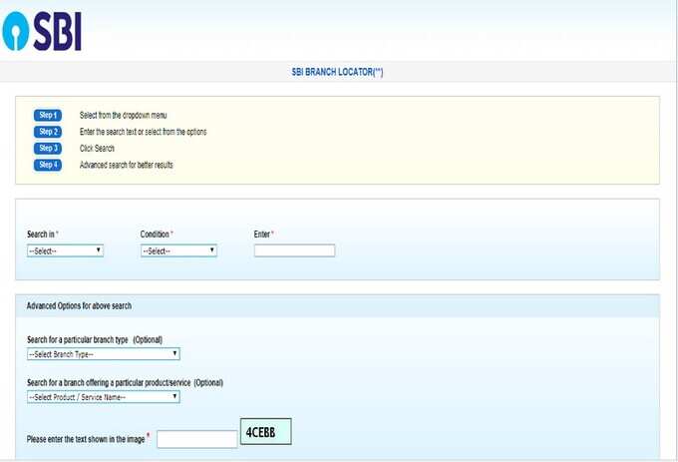
Task: Click the Step 3 badge
Action: [x=48, y=149]
